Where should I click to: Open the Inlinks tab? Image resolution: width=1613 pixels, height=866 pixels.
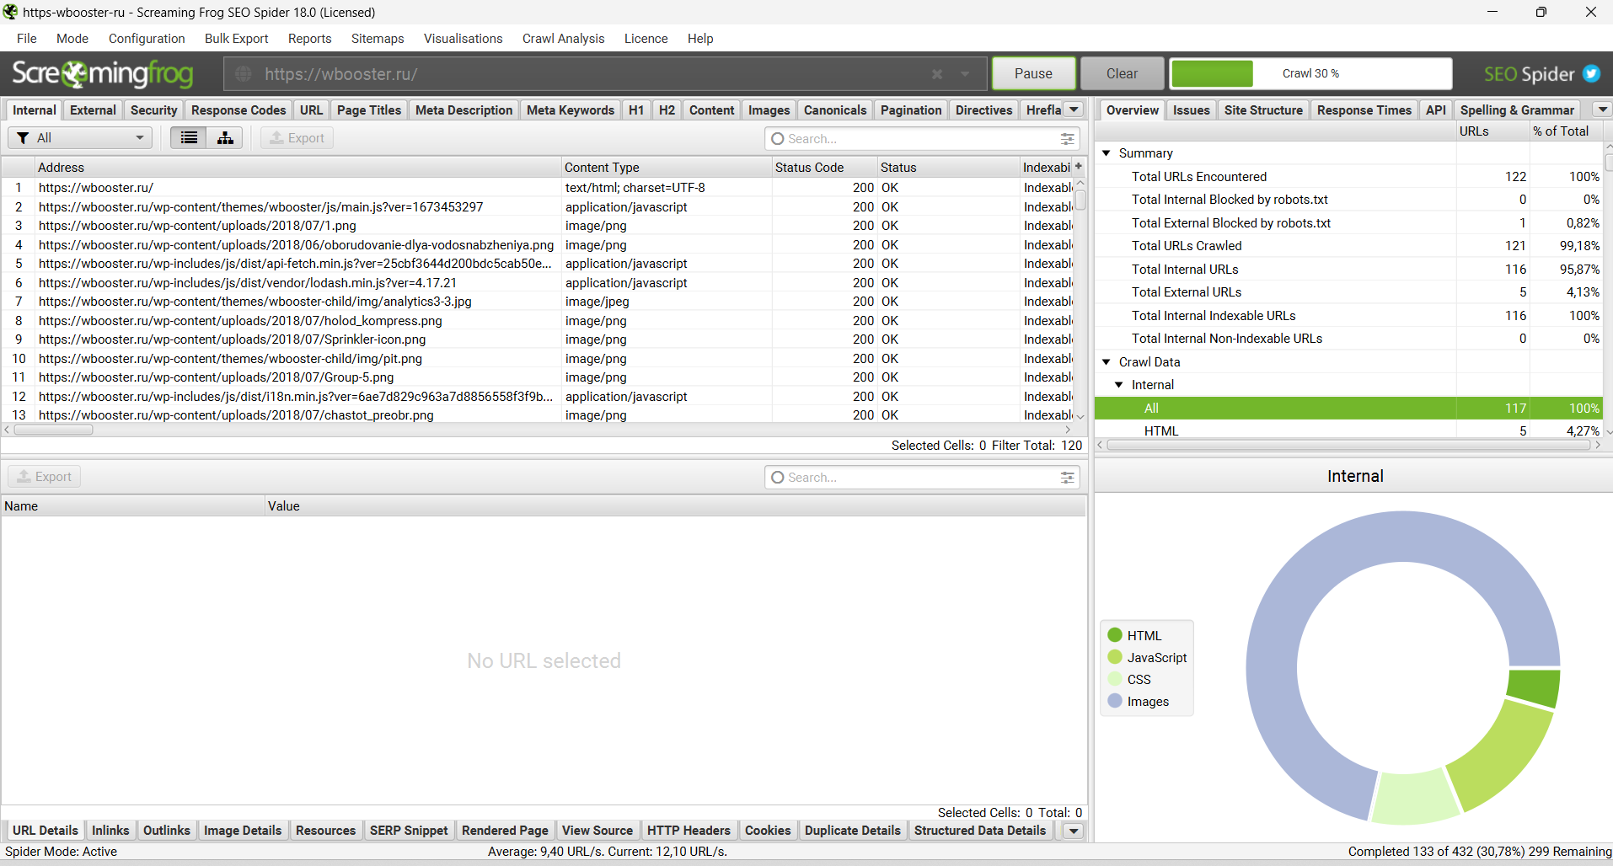110,831
